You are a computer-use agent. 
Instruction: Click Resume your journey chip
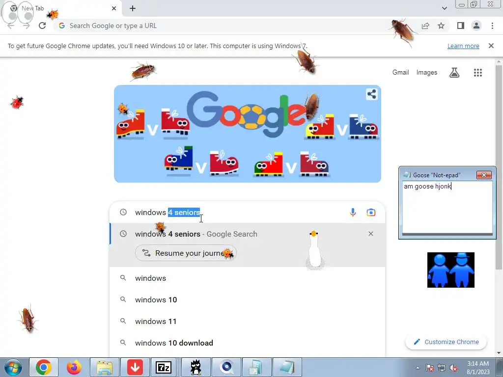click(186, 253)
